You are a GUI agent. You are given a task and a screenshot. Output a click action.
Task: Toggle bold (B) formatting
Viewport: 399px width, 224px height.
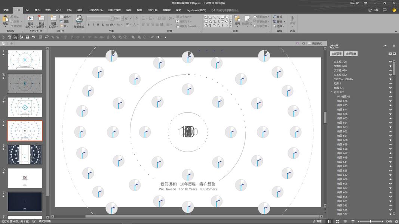[89, 25]
